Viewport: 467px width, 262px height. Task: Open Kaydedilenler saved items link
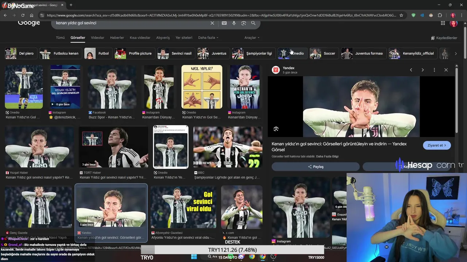click(x=444, y=38)
